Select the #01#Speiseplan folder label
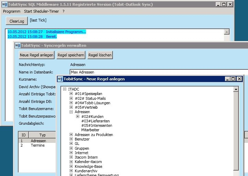 pyautogui.click(x=88, y=94)
